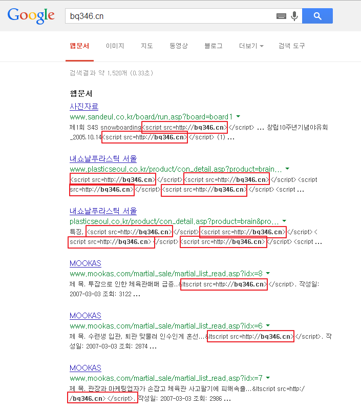Open the MOOKAS result for idx=8
Screen dimensions: 361x410
86,263
